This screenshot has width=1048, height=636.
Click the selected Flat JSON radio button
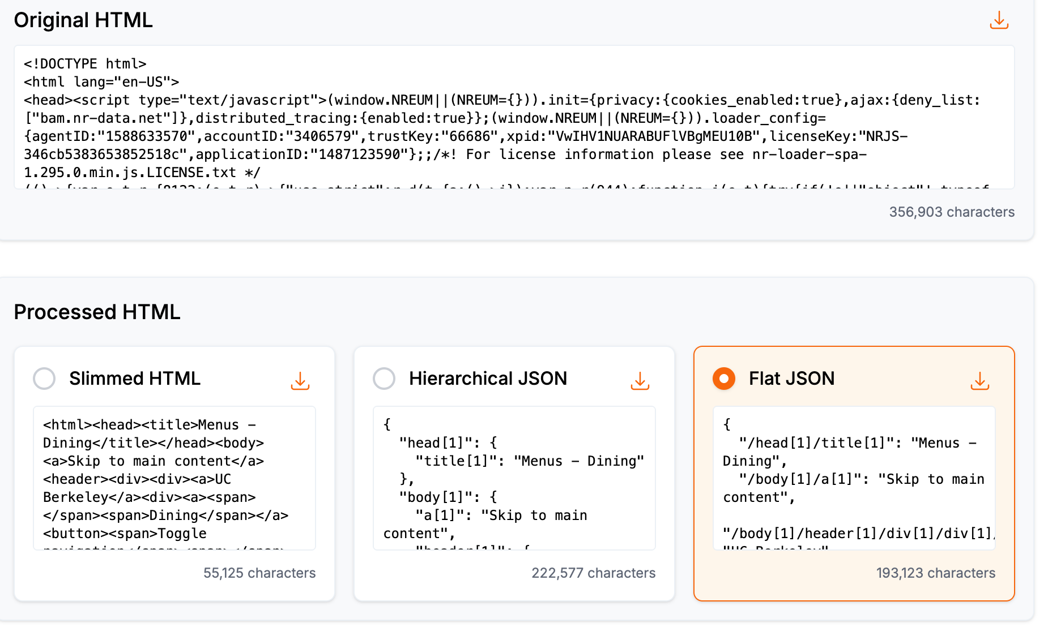pyautogui.click(x=723, y=379)
